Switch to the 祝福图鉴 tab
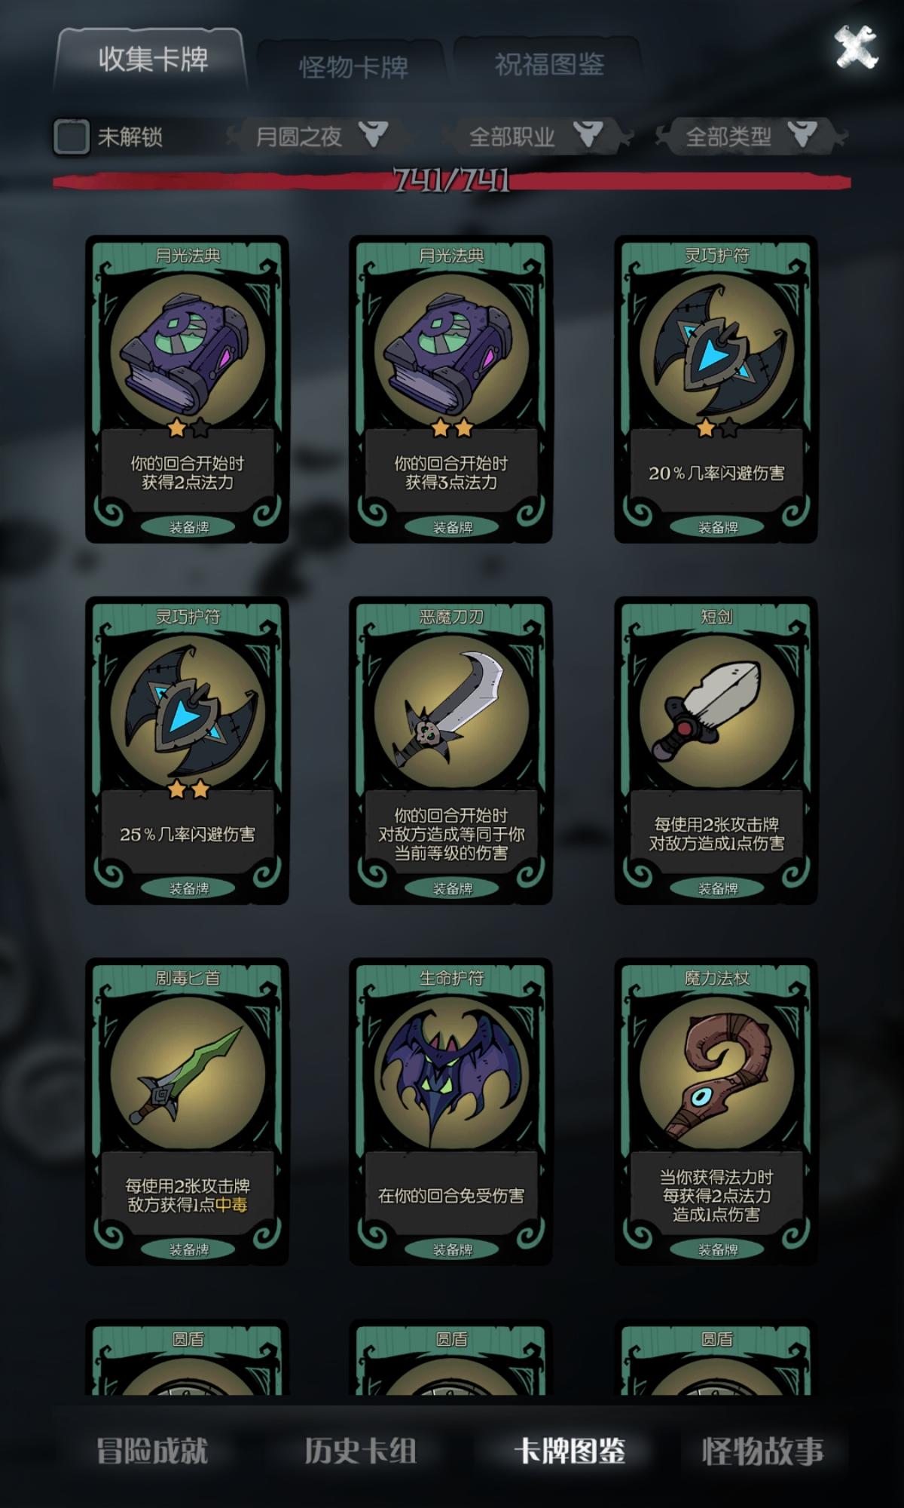The width and height of the screenshot is (904, 1508). point(549,64)
